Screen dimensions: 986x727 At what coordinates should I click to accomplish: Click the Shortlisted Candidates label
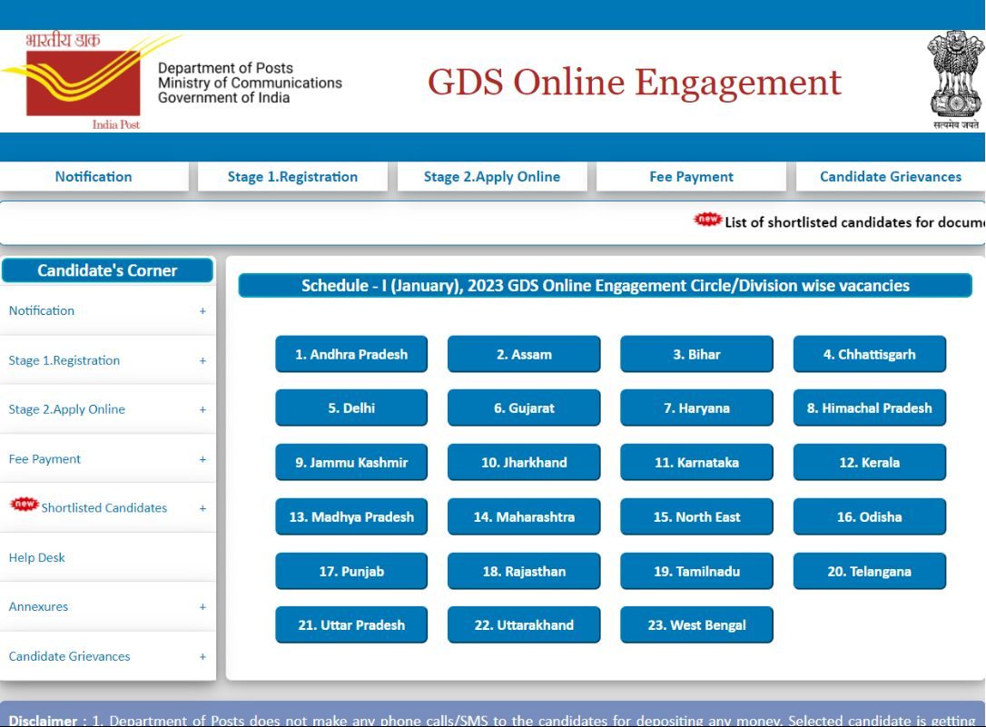pyautogui.click(x=104, y=507)
